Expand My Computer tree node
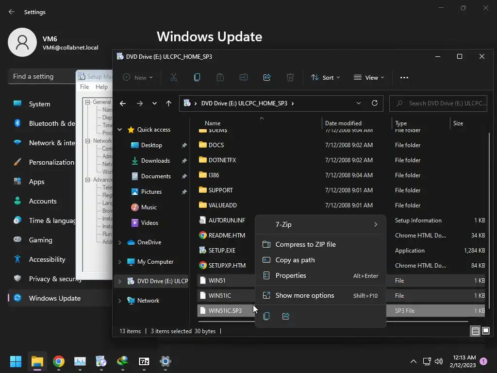Viewport: 497px width, 373px height. 120,262
